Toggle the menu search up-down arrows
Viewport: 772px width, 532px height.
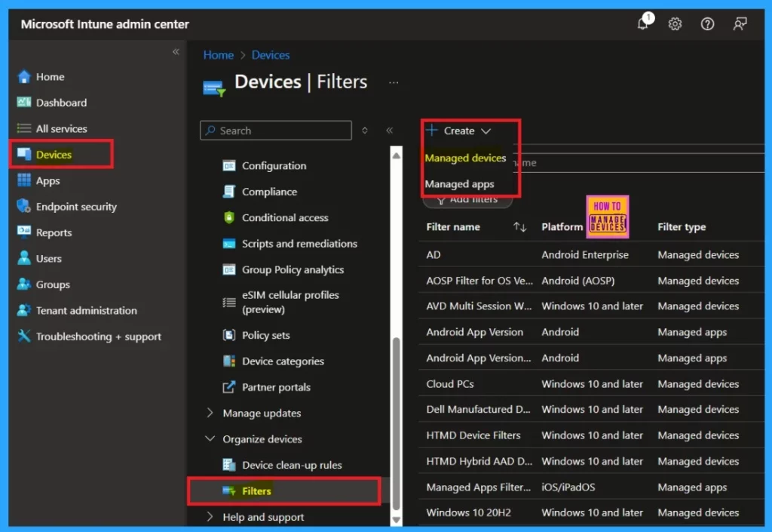(x=365, y=131)
